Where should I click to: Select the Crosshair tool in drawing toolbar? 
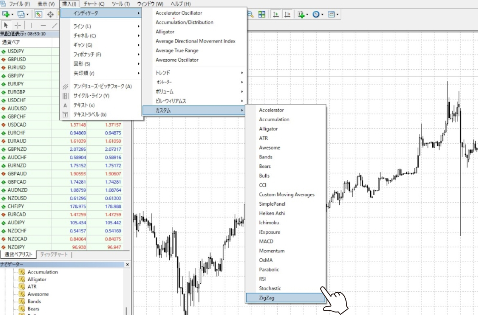[x=18, y=25]
